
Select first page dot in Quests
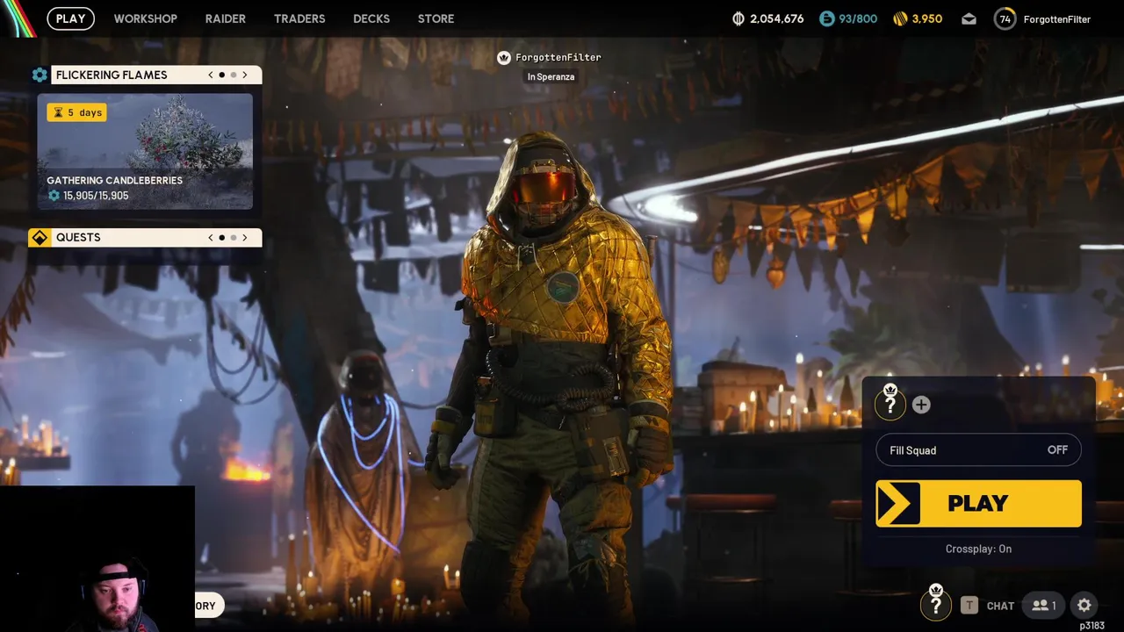221,238
